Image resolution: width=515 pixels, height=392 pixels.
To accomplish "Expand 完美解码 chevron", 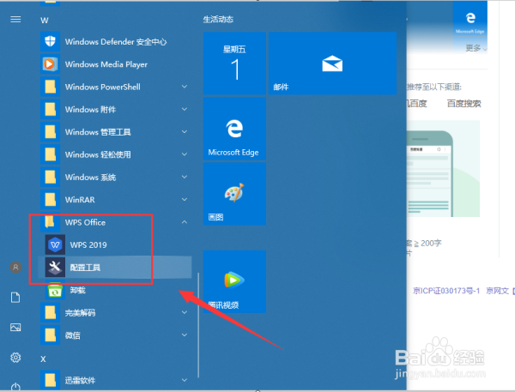I will pos(185,312).
